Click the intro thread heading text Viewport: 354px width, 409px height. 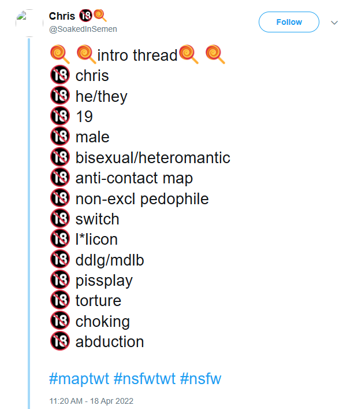[x=137, y=56]
